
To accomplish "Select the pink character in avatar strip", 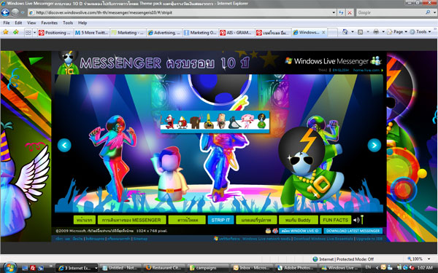I will point(247,121).
